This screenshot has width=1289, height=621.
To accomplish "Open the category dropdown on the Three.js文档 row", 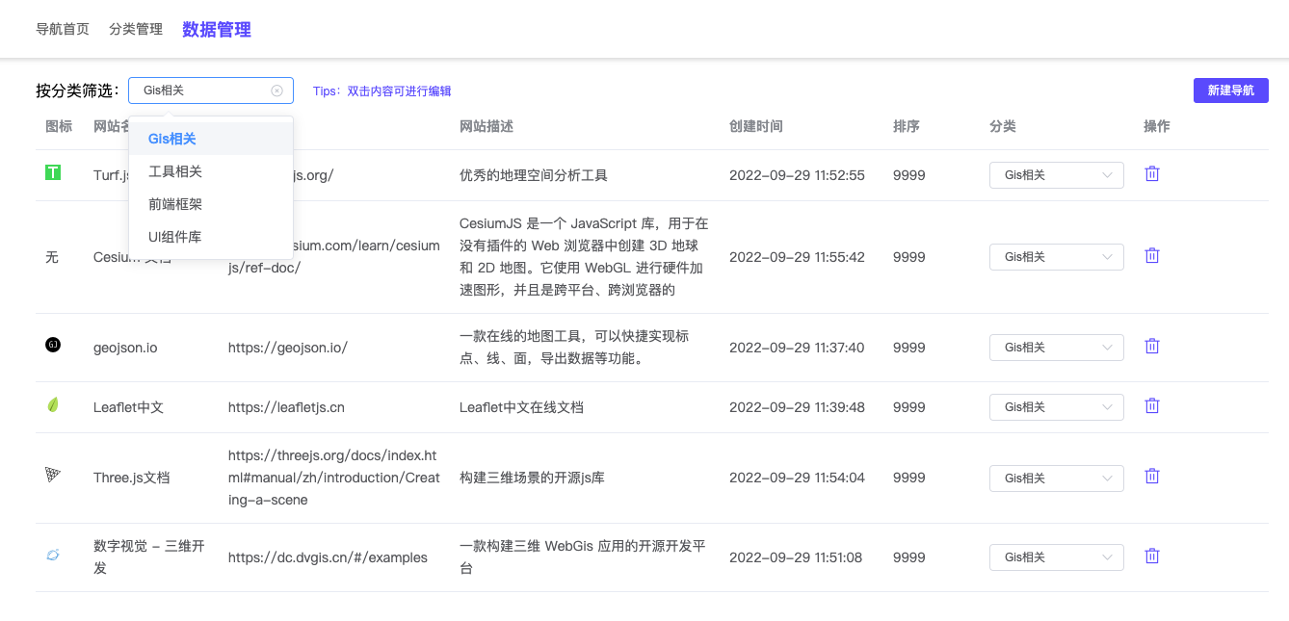I will (1056, 478).
